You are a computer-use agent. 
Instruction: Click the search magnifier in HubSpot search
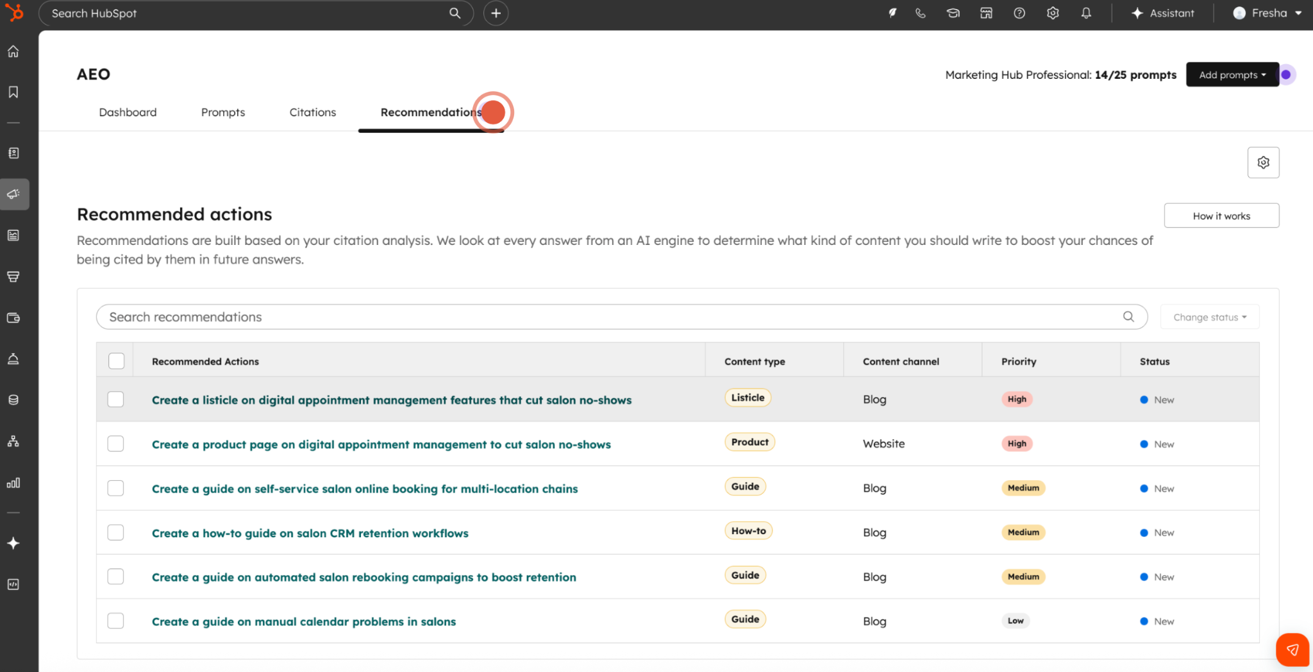click(x=455, y=13)
